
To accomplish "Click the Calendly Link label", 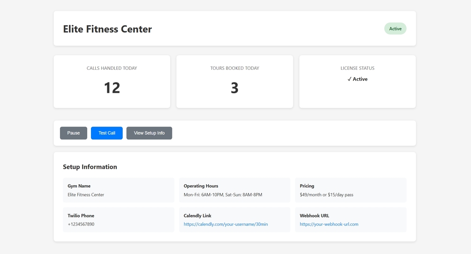I will (197, 216).
